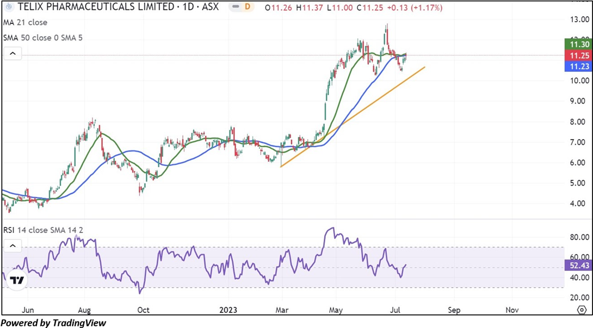Click the Jul time axis label

(x=395, y=310)
